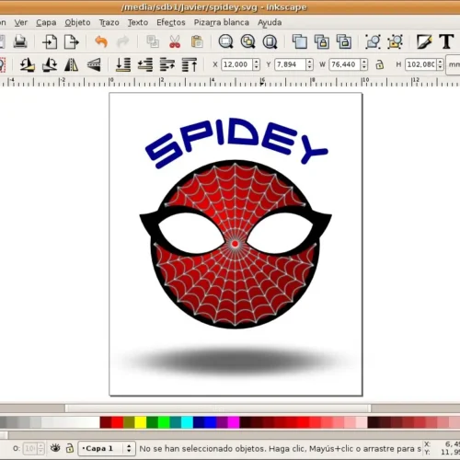Image resolution: width=460 pixels, height=460 pixels.
Task: Rotate selection 90 degrees clockwise icon
Action: click(50, 64)
